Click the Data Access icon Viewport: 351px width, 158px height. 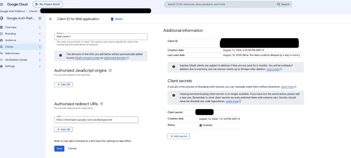point(1,53)
